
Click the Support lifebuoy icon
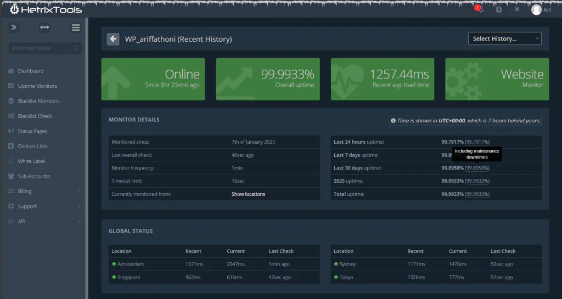point(11,206)
